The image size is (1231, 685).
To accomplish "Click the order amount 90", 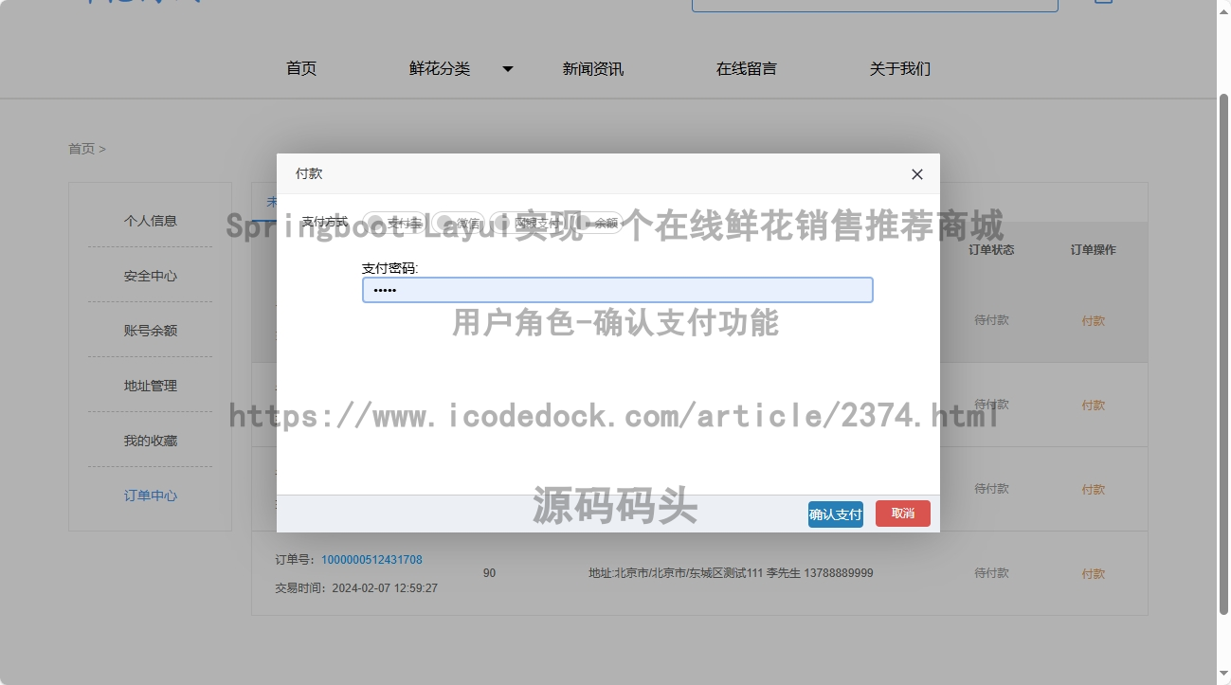I will pyautogui.click(x=489, y=573).
